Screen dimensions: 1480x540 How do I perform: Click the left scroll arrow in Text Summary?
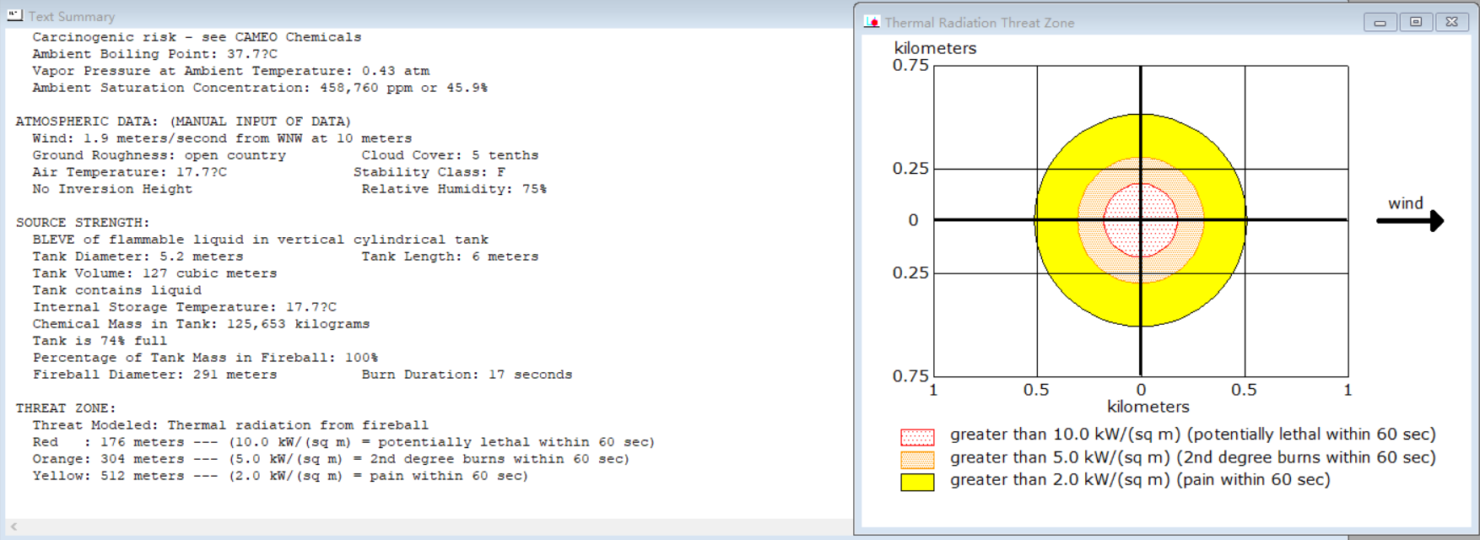click(14, 526)
